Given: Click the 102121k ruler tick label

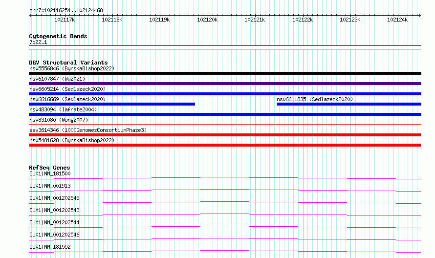Looking at the screenshot, I should (255, 20).
